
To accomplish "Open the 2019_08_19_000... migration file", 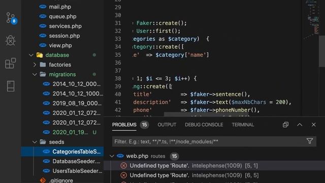I will tap(77, 103).
